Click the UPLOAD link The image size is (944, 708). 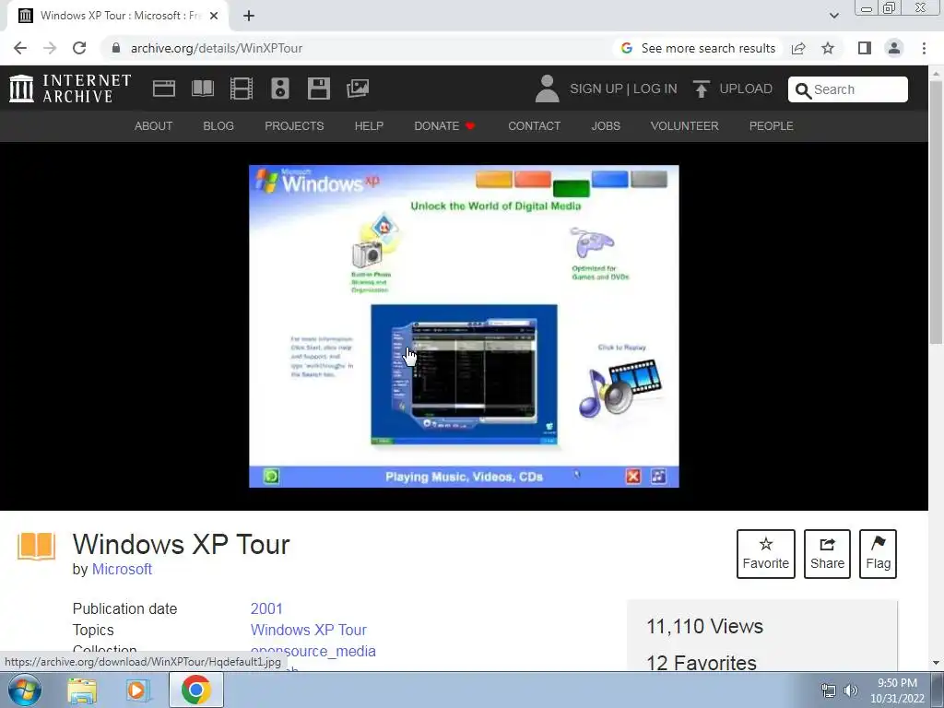pyautogui.click(x=745, y=88)
